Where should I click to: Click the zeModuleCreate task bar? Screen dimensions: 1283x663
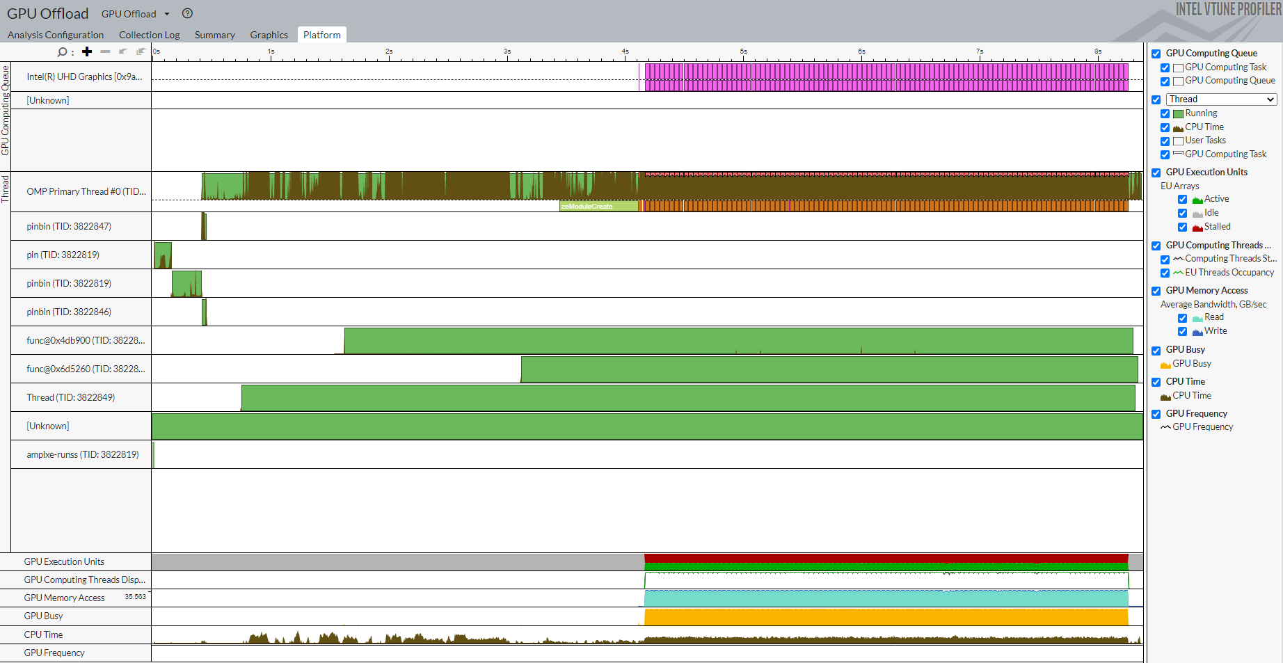(x=598, y=206)
